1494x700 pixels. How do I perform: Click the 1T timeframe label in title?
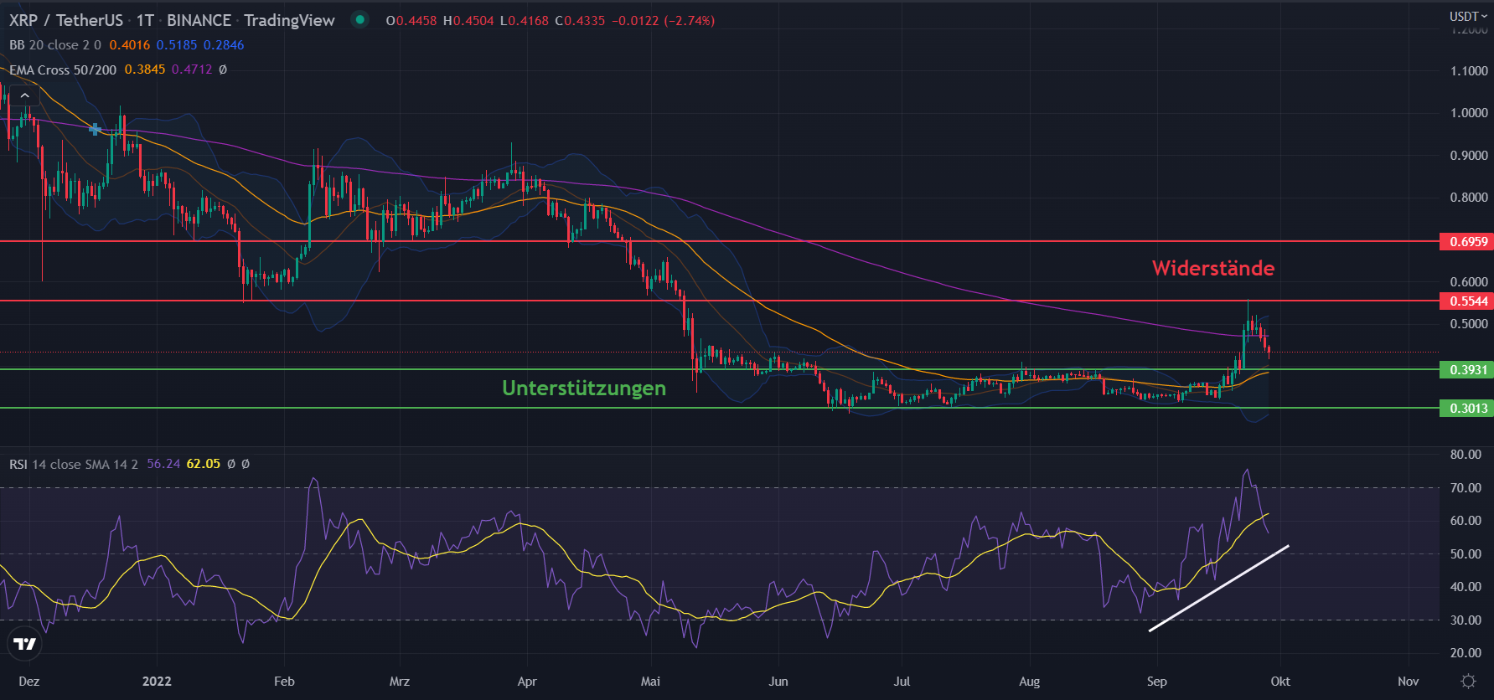pyautogui.click(x=145, y=20)
